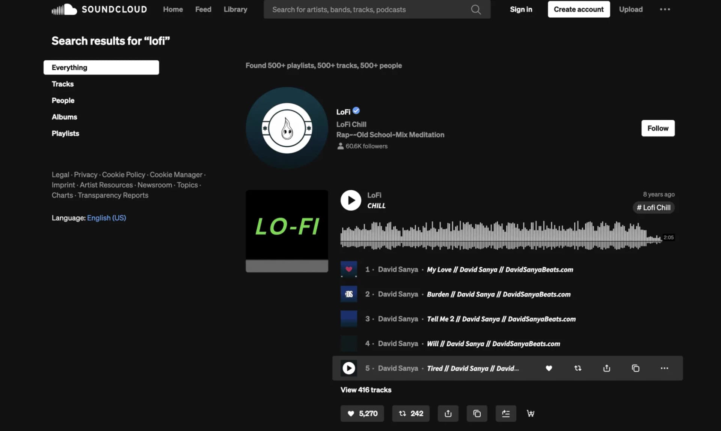Play track 5 Tired by David Sanya

(x=348, y=368)
